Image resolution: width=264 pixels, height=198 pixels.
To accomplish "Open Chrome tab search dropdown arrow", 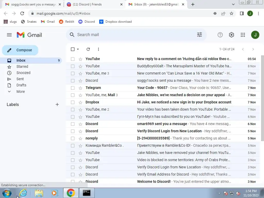I will click(233, 4).
